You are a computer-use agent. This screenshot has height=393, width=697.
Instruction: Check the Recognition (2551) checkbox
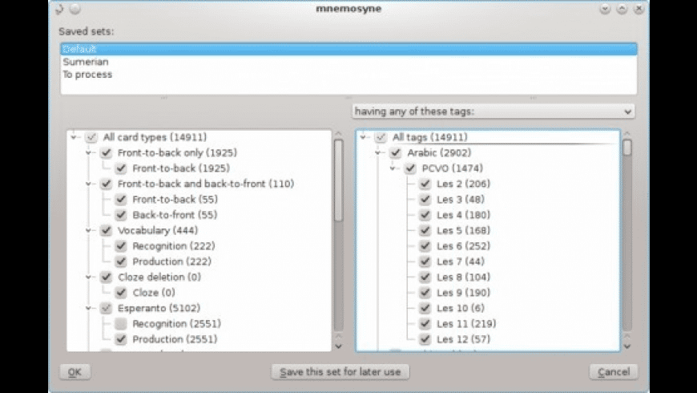click(x=121, y=323)
